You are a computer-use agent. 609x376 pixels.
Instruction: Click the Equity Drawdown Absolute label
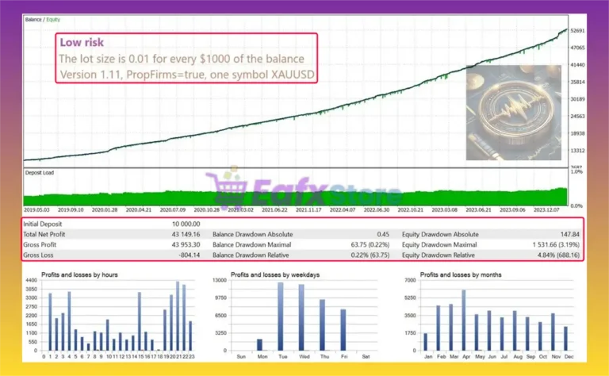pyautogui.click(x=440, y=234)
